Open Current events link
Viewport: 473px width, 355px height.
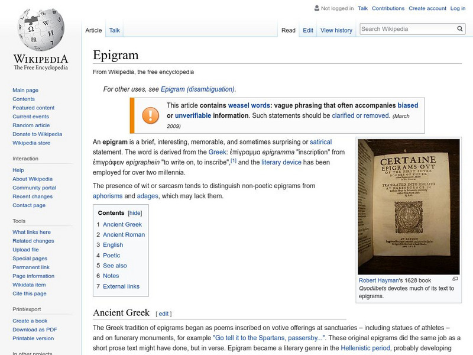pyautogui.click(x=31, y=116)
